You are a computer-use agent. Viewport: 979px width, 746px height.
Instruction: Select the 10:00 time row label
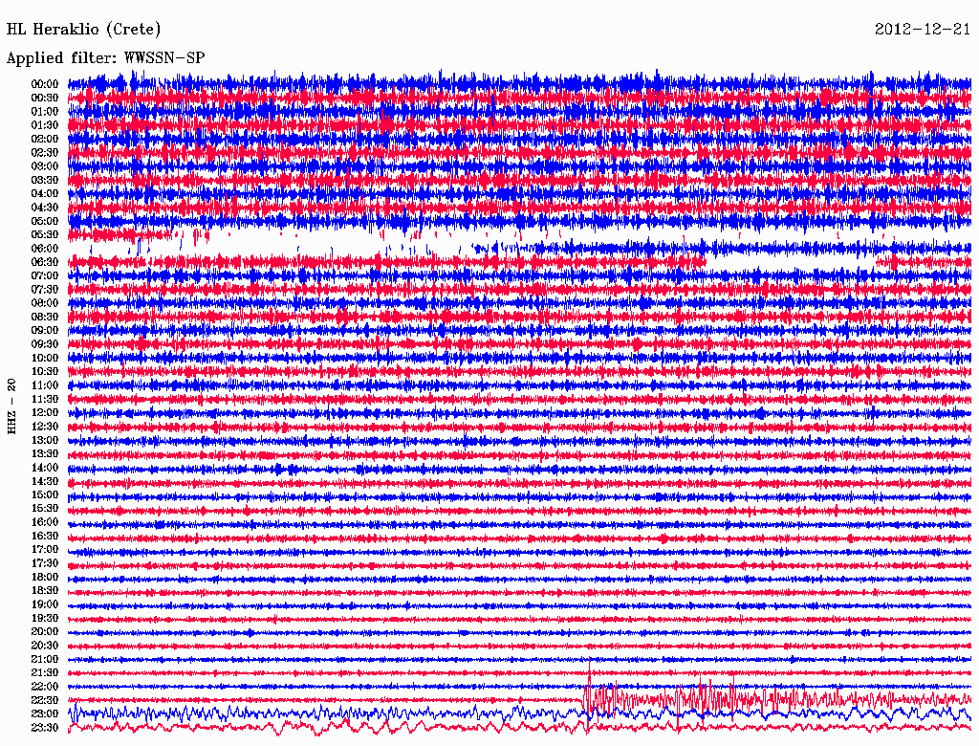(45, 358)
